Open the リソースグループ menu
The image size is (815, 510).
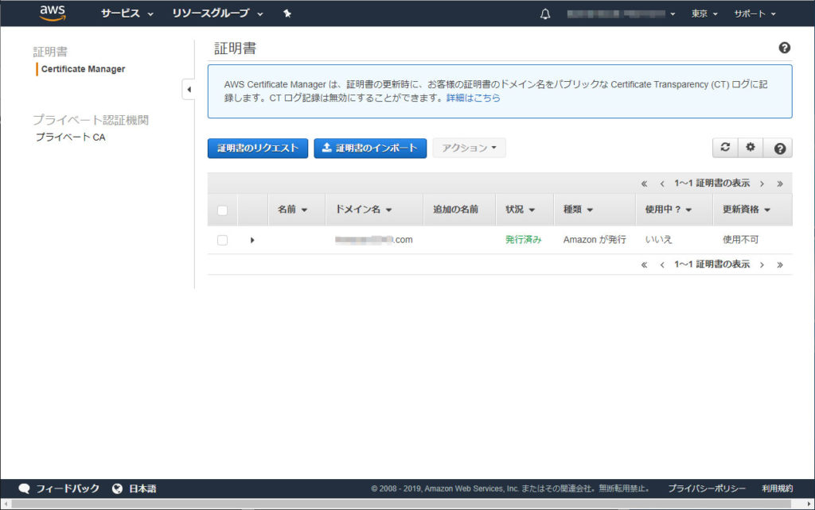217,14
